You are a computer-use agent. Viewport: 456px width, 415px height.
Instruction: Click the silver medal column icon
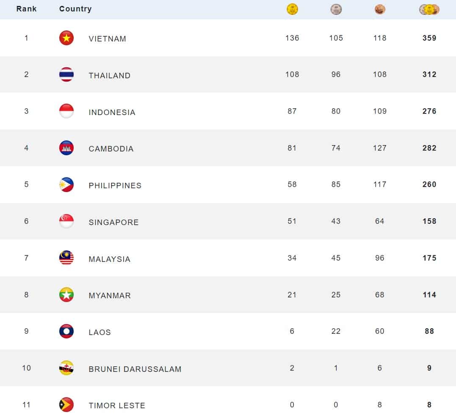tap(336, 9)
